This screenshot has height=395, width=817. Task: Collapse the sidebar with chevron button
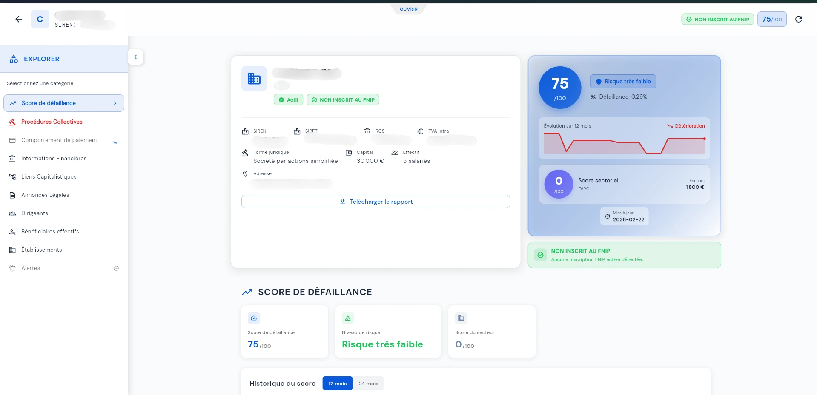tap(135, 57)
